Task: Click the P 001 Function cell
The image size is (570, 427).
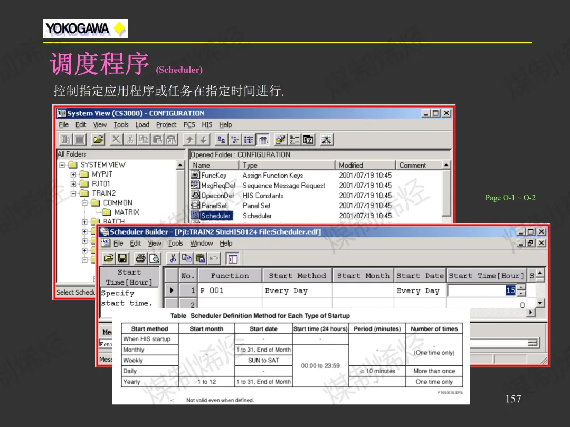Action: click(x=230, y=290)
